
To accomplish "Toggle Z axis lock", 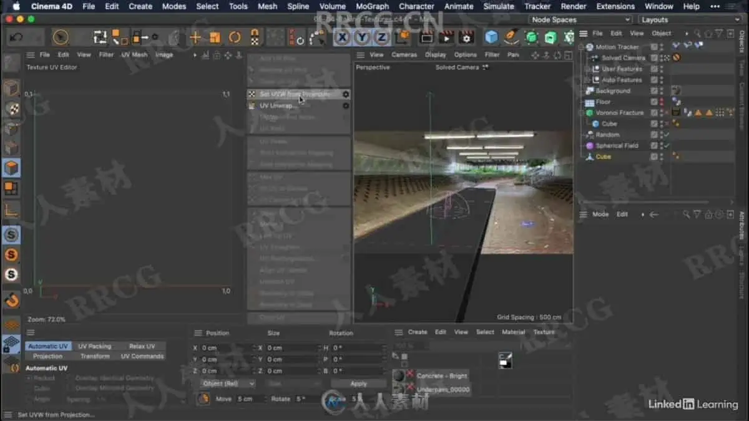I will click(x=381, y=37).
